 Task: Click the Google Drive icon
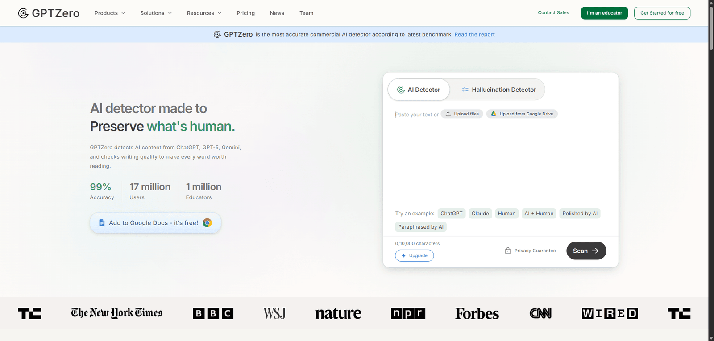[x=494, y=114]
